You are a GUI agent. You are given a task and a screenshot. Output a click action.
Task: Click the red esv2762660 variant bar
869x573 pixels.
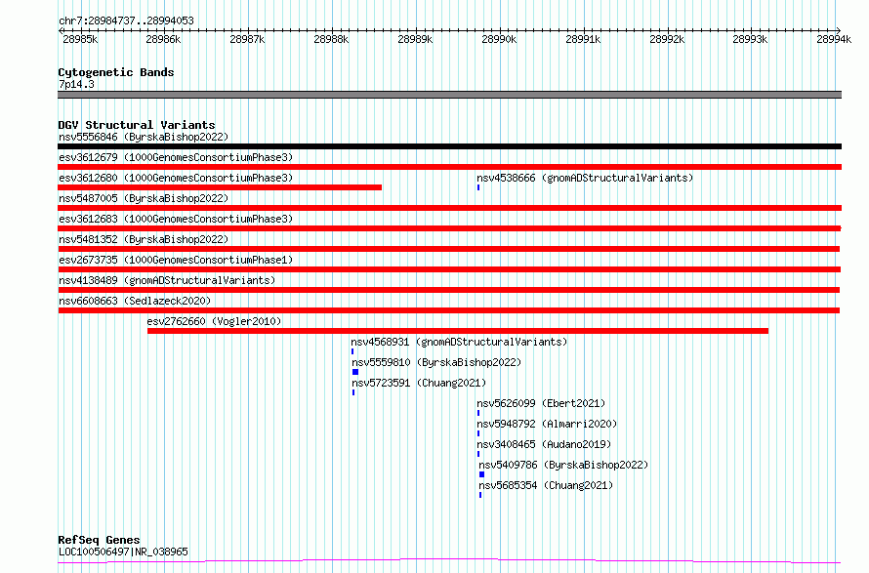[458, 331]
